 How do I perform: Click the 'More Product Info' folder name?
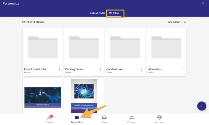tap(35, 69)
